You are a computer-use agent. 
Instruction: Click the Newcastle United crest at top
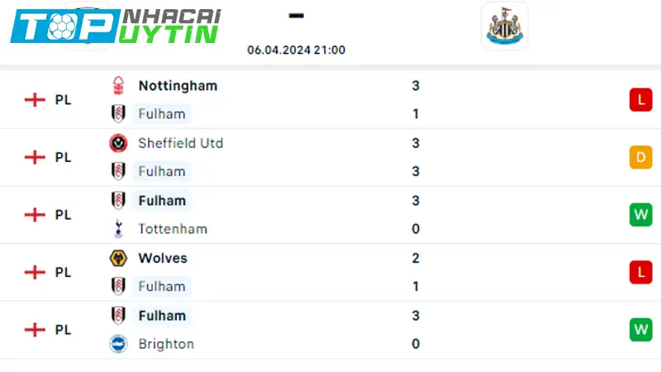(x=504, y=26)
